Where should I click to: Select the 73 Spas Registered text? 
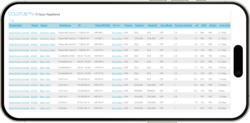tap(47, 14)
